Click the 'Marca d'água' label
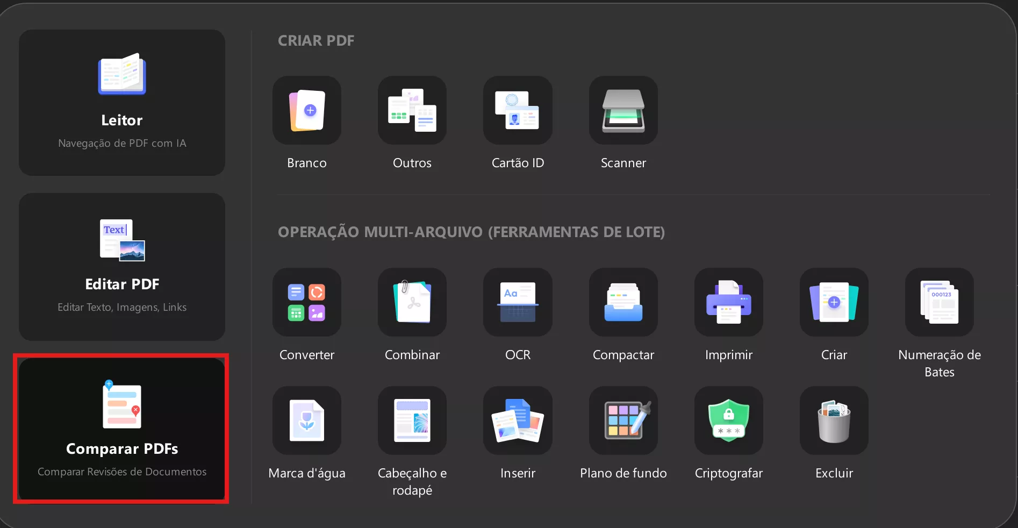Image resolution: width=1018 pixels, height=528 pixels. 307,473
